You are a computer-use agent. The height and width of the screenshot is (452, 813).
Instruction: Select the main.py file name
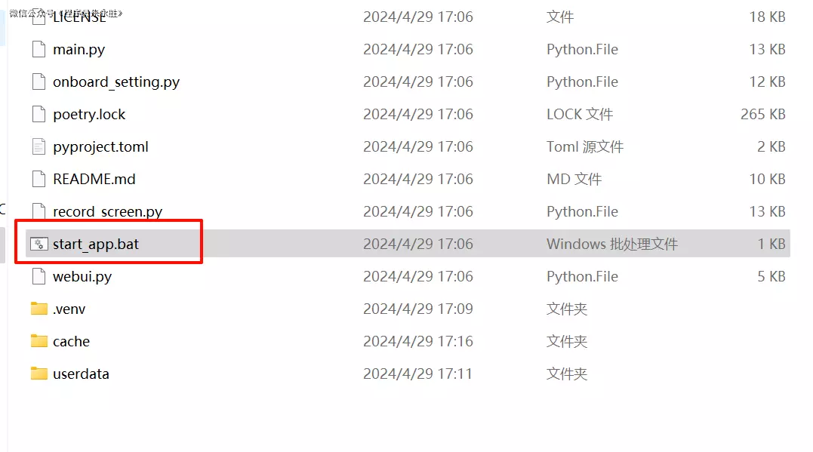tap(79, 50)
